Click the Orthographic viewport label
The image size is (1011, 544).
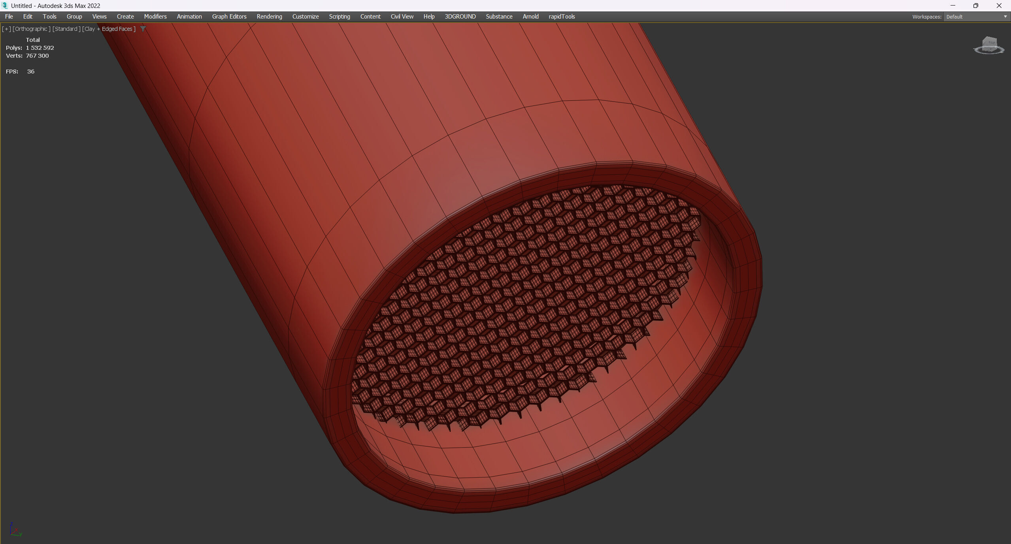click(x=32, y=29)
